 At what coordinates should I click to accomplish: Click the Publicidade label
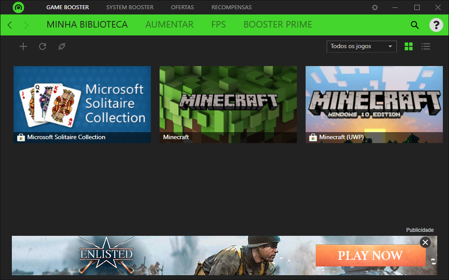[x=420, y=230]
